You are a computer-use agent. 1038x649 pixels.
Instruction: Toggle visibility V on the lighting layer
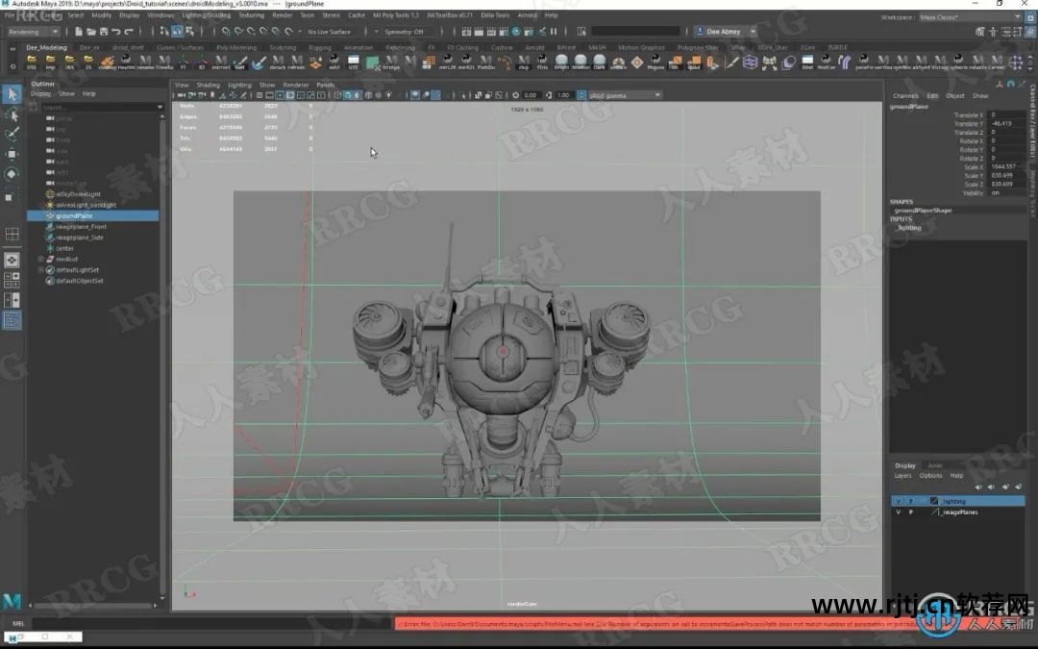[x=898, y=501]
